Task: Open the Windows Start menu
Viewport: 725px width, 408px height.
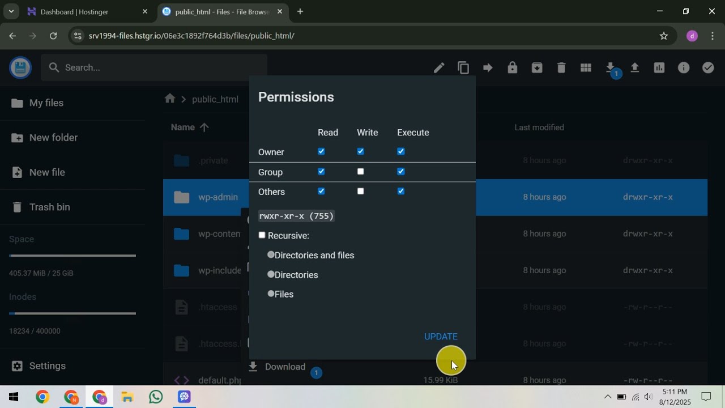Action: (x=14, y=397)
